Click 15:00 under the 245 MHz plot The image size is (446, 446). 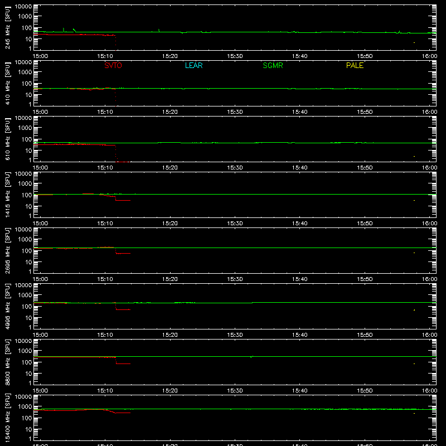[x=40, y=56]
